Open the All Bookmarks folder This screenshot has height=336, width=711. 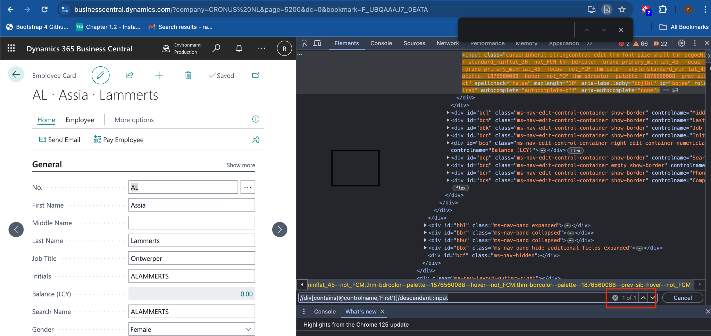pyautogui.click(x=684, y=27)
